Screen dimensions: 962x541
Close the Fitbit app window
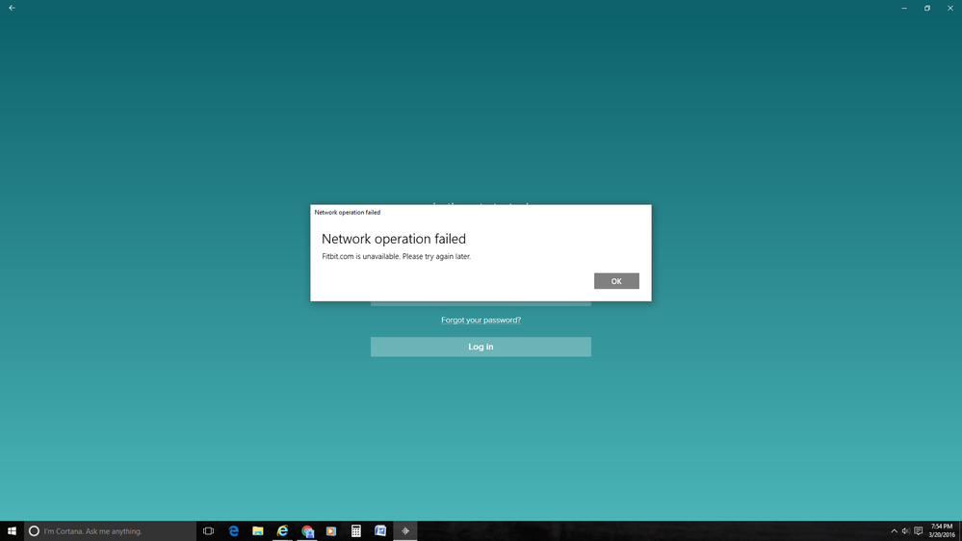[950, 8]
